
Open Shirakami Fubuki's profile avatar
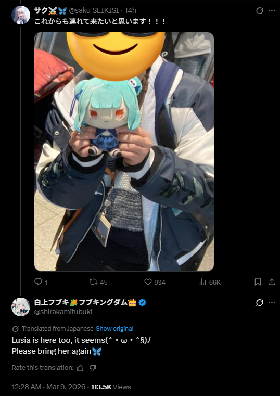click(21, 307)
